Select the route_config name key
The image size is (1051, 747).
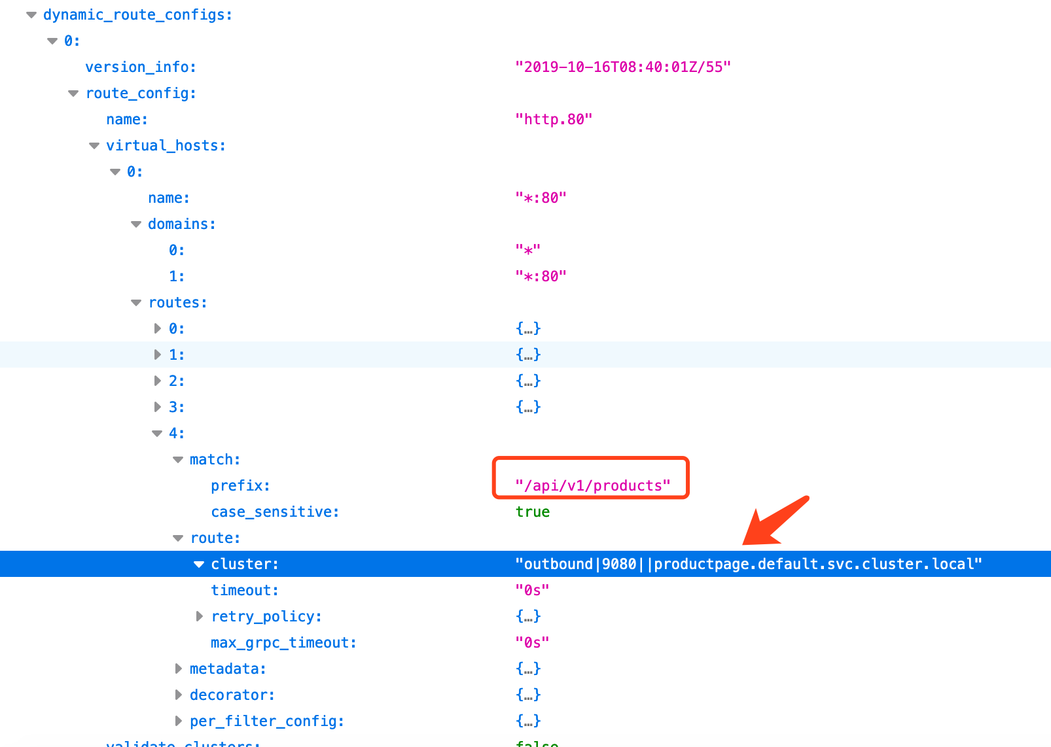tap(127, 120)
